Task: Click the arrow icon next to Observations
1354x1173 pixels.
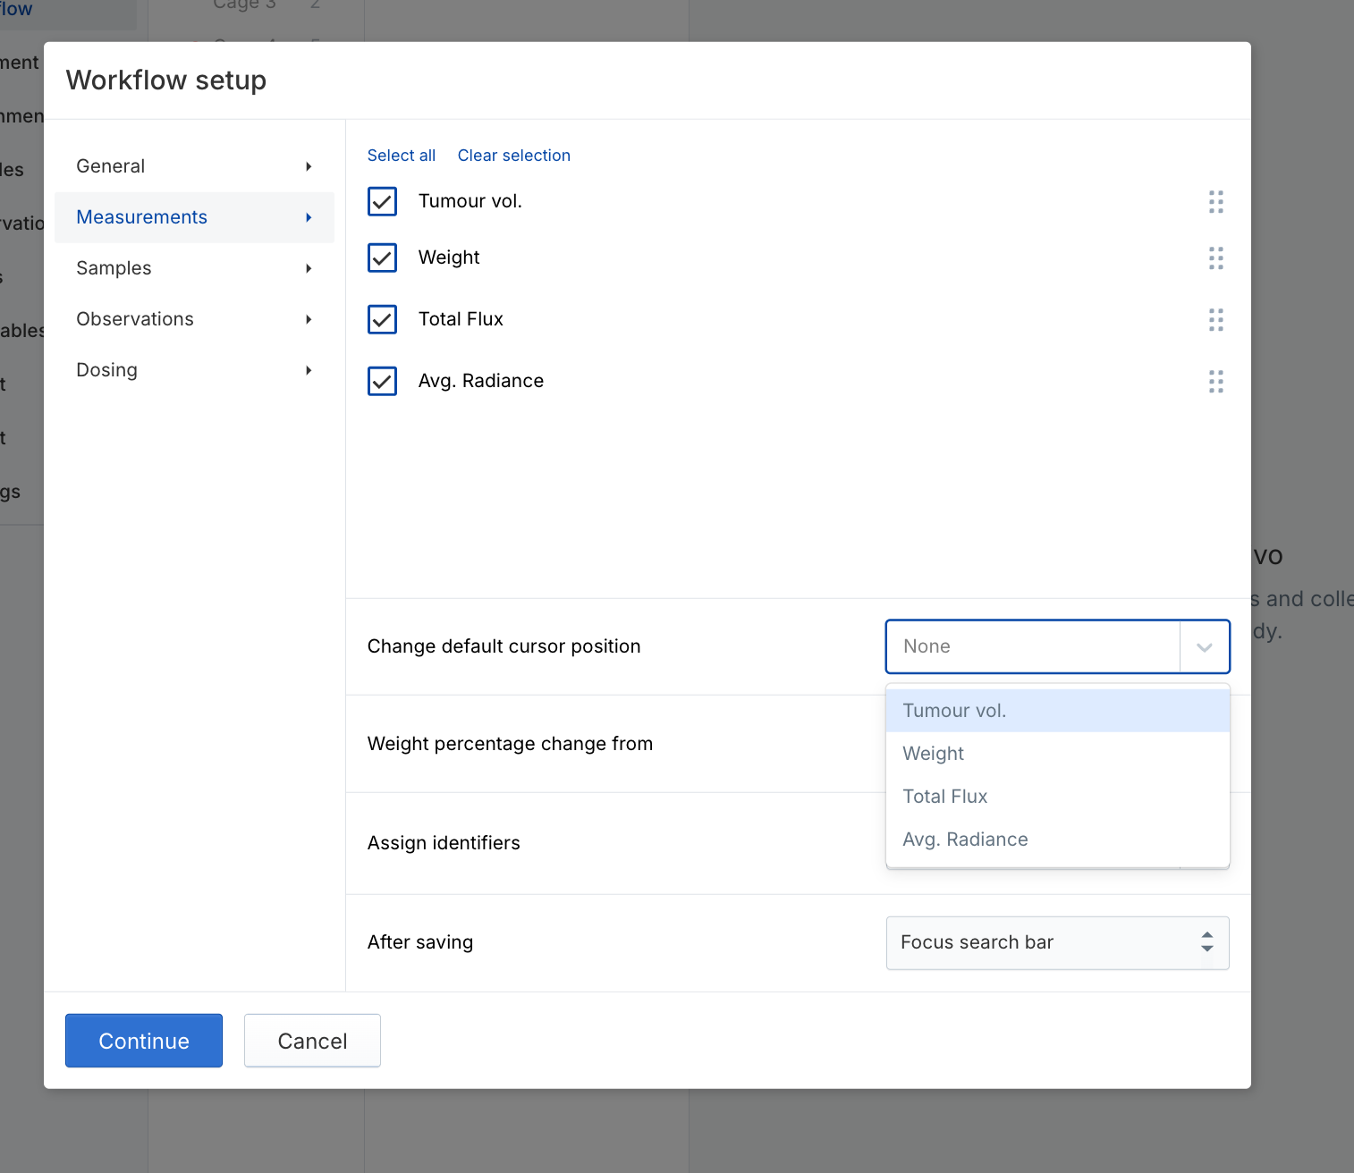Action: coord(309,319)
